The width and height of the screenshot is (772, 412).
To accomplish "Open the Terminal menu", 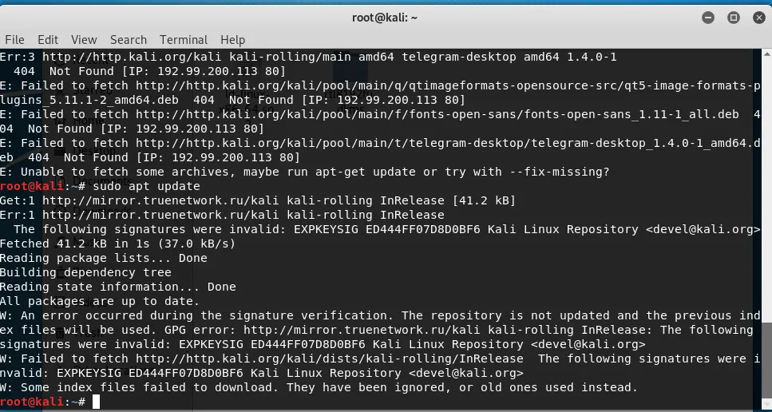I will pyautogui.click(x=184, y=40).
